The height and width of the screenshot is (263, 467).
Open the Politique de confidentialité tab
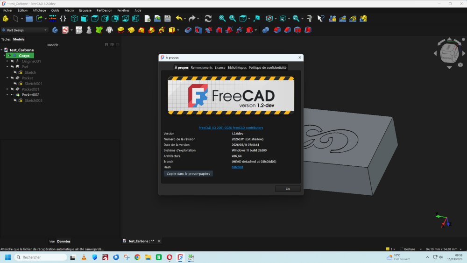point(268,68)
